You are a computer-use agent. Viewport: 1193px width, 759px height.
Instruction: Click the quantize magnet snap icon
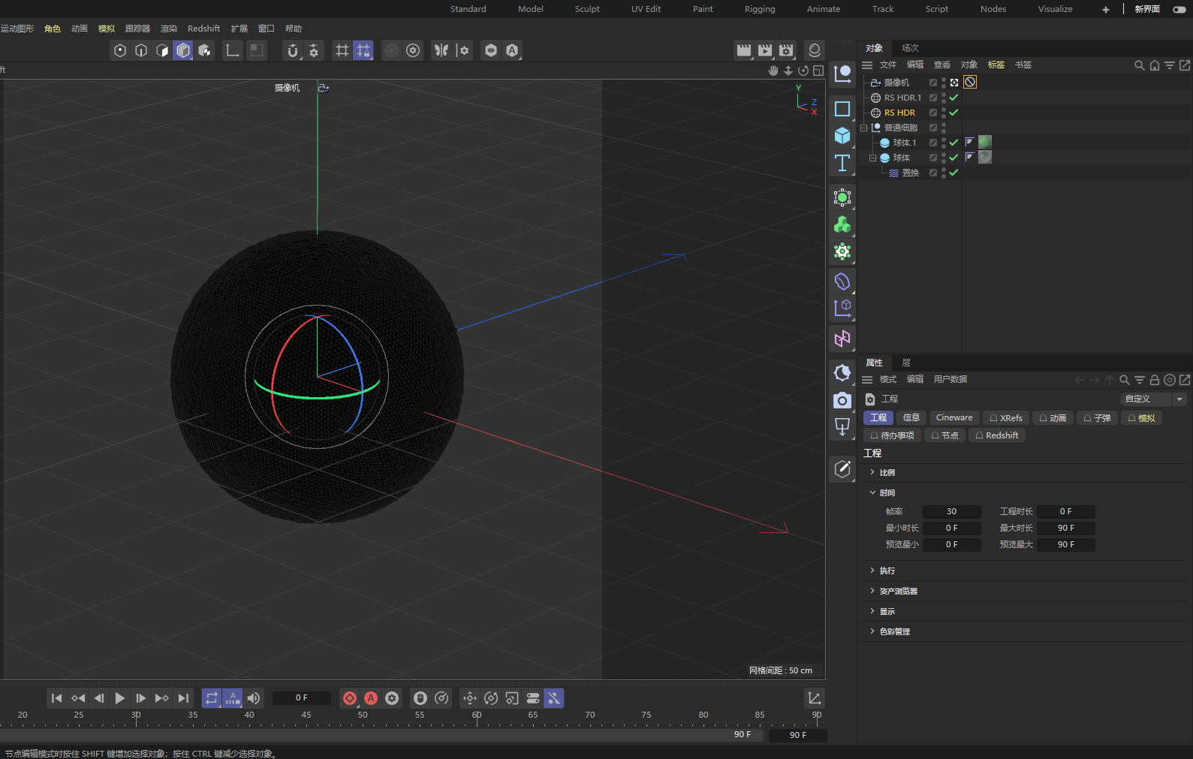(x=293, y=50)
